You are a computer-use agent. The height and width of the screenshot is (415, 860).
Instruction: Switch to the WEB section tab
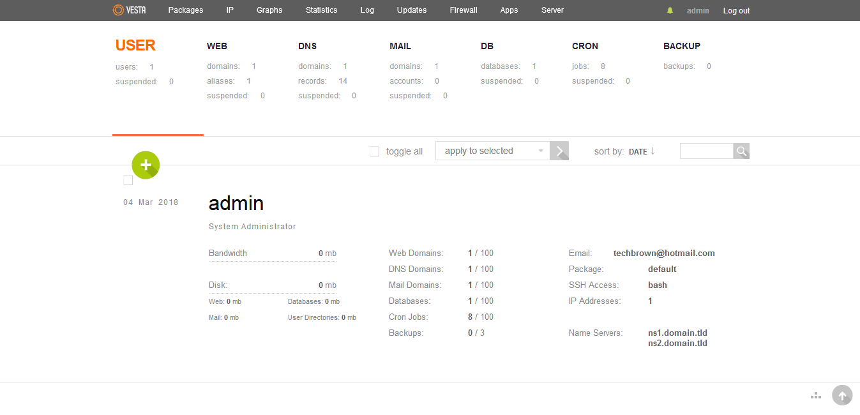tap(217, 46)
